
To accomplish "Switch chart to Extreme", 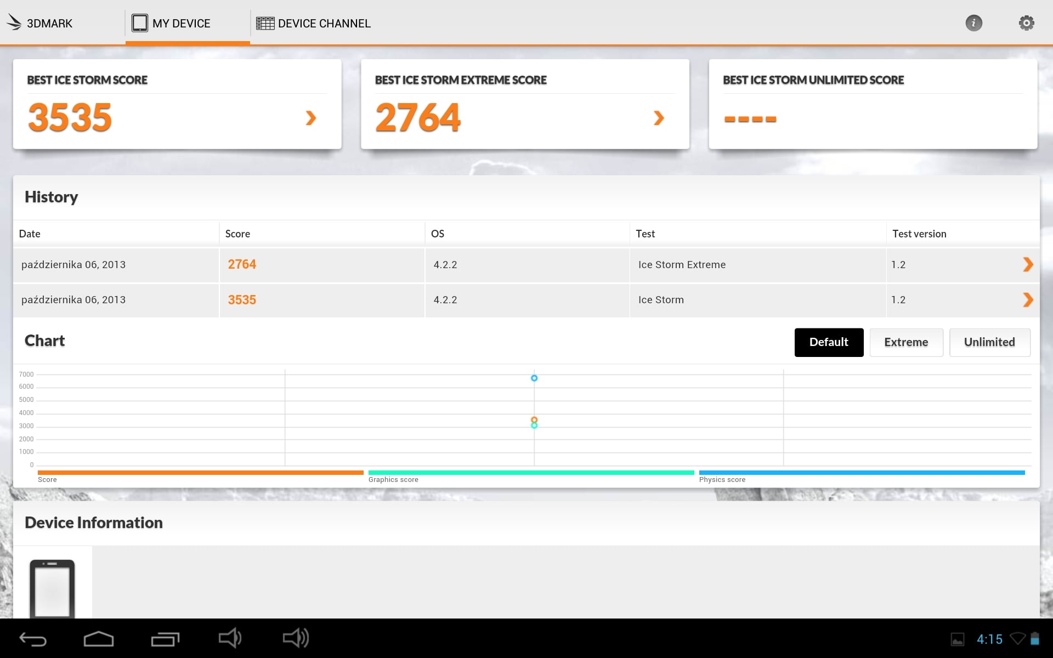I will coord(906,342).
